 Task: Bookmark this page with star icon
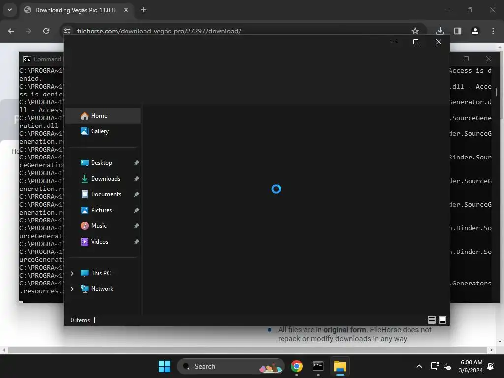point(415,31)
